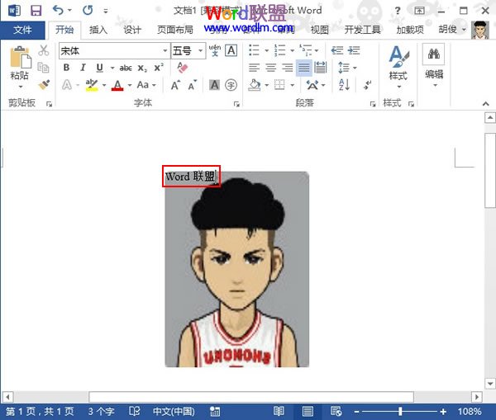Viewport: 496px width, 420px height.
Task: Toggle justify paragraph alignment
Action: (303, 68)
